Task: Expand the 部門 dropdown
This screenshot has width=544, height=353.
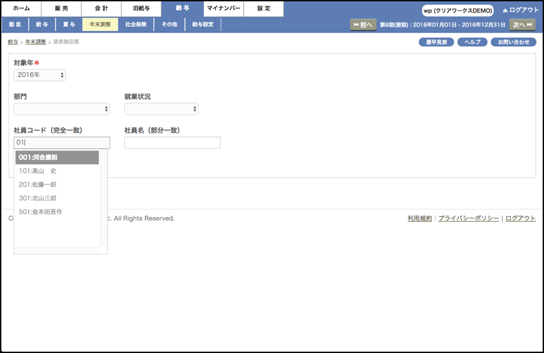Action: [62, 109]
